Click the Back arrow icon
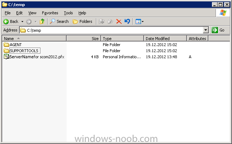 pos(6,21)
